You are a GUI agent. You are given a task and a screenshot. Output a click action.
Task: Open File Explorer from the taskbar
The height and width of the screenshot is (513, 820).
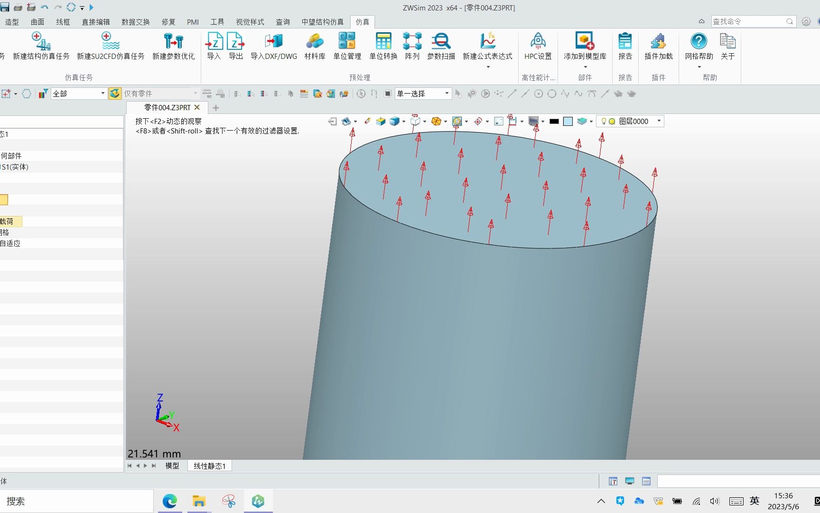click(x=199, y=501)
